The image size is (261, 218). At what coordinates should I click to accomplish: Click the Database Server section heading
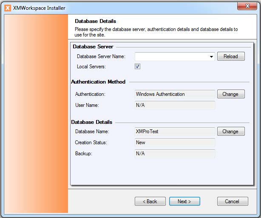(93, 47)
